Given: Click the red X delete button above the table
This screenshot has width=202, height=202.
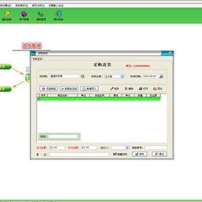Looking at the screenshot, I should coord(129,89).
